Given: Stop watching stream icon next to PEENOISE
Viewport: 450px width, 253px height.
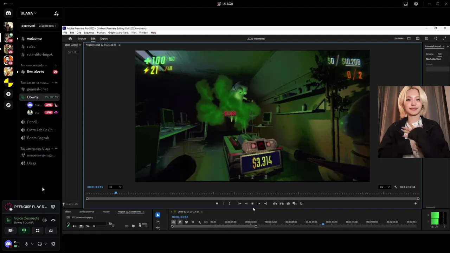Looking at the screenshot, I should (x=53, y=207).
